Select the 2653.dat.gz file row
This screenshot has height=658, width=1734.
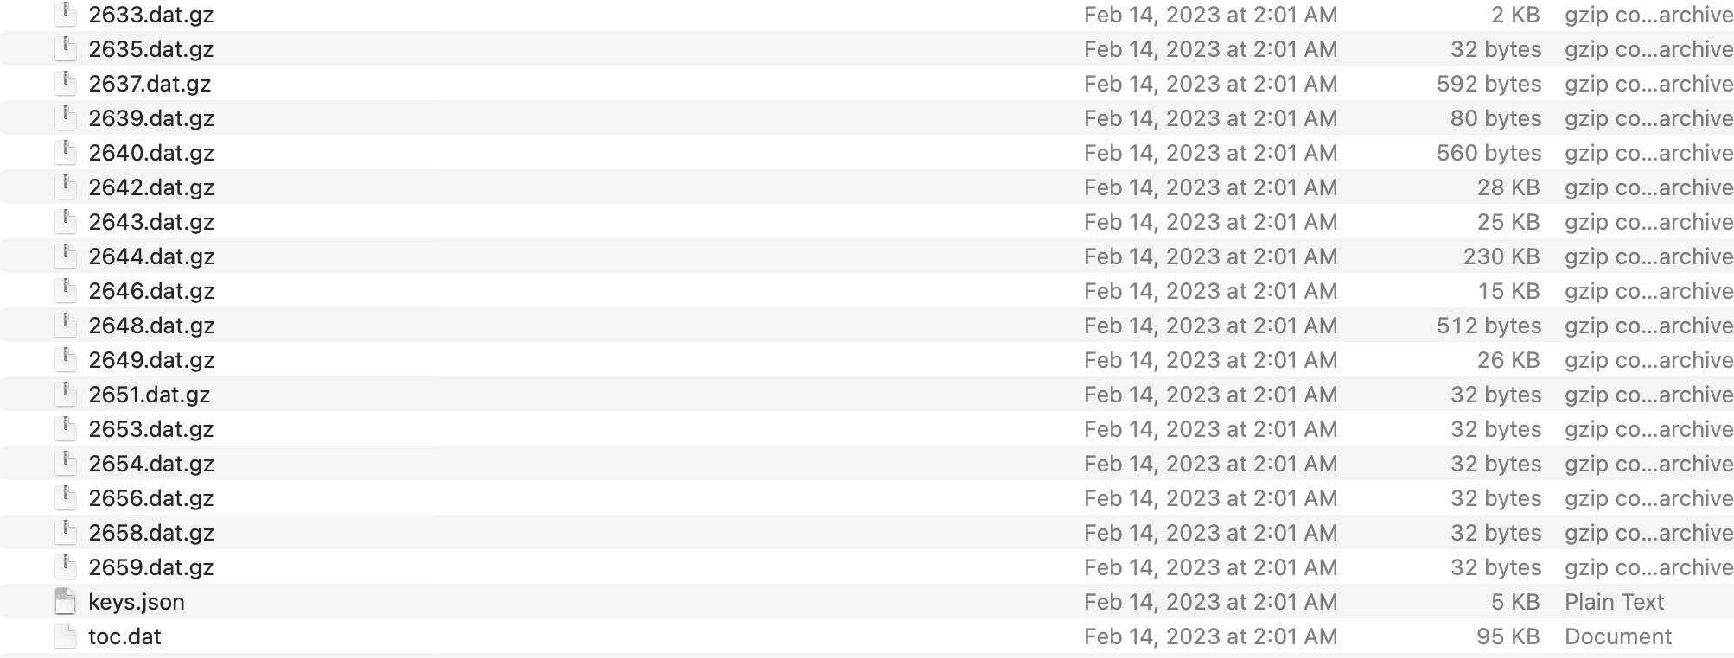click(x=867, y=429)
